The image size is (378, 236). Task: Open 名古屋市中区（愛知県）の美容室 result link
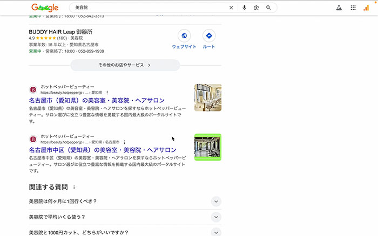coord(103,150)
